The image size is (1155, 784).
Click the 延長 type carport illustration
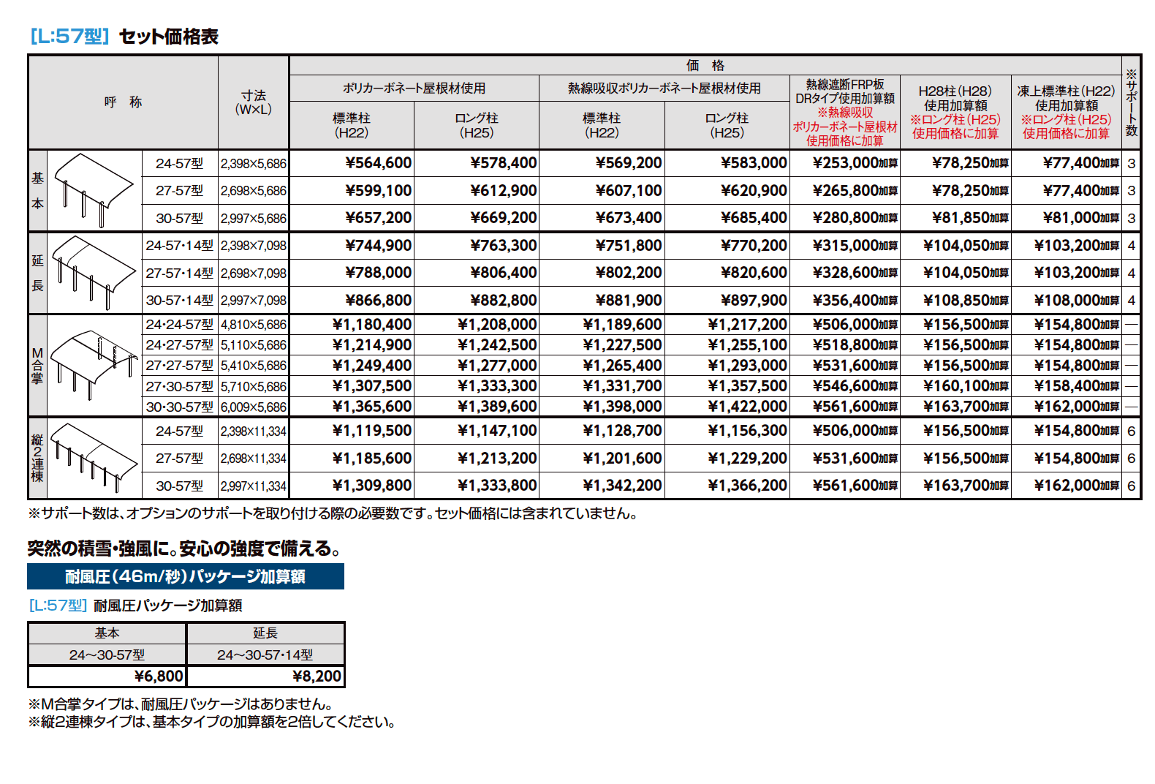(94, 273)
